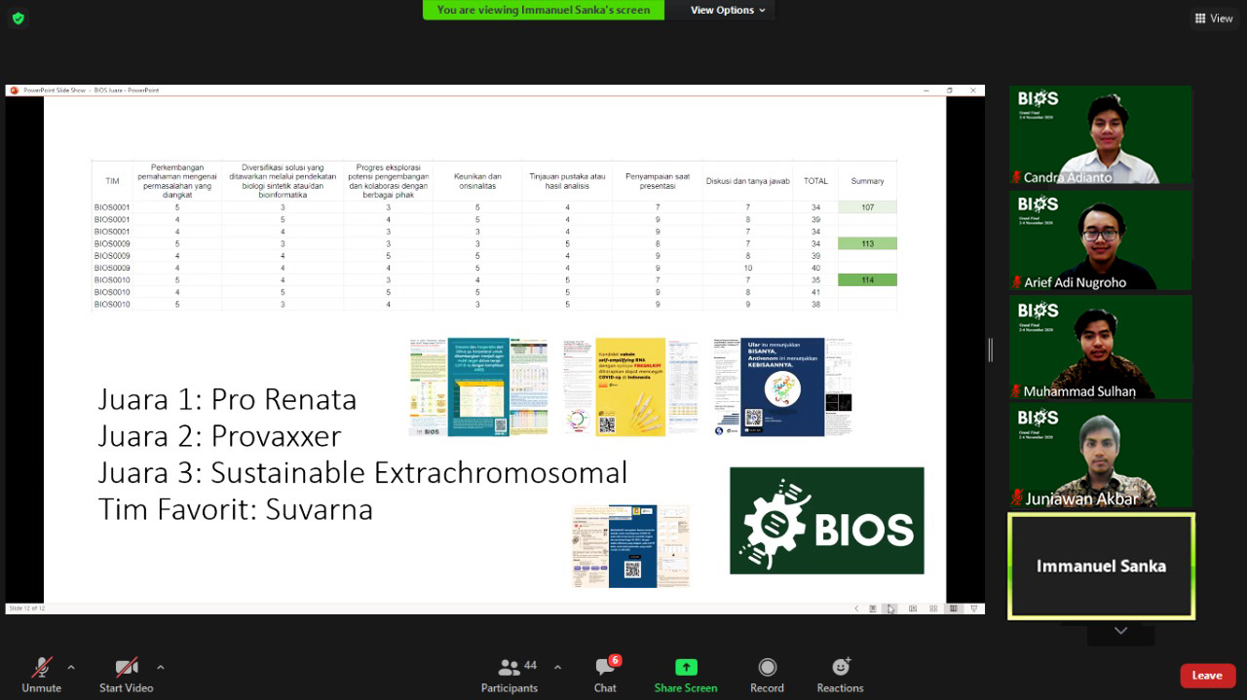Switch shared PowerPoint to Reading view

(x=954, y=608)
